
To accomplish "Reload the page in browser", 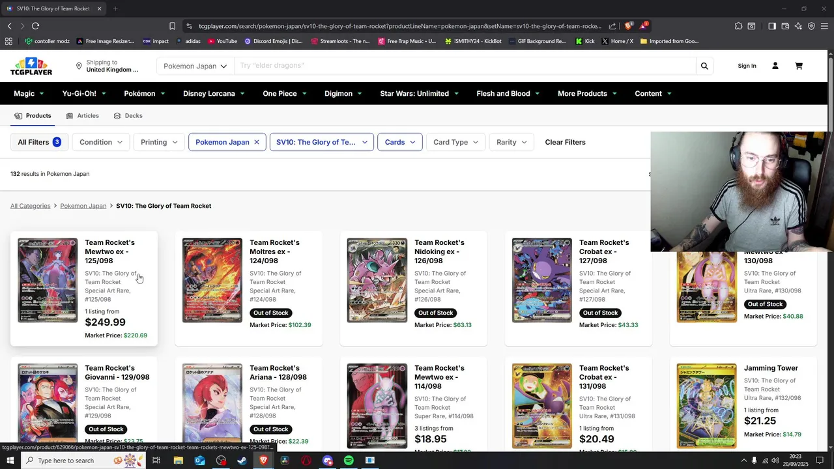I will (35, 26).
